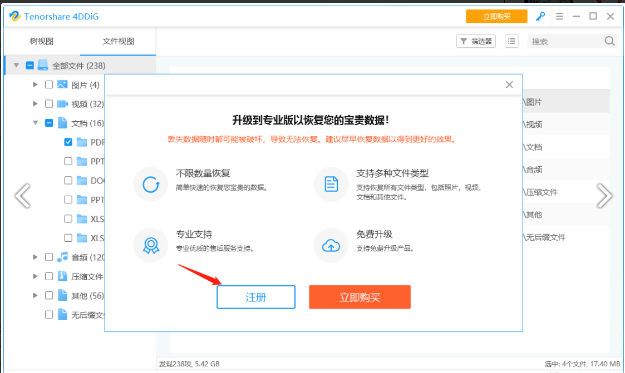Expand the 音频 tree node

(x=35, y=257)
